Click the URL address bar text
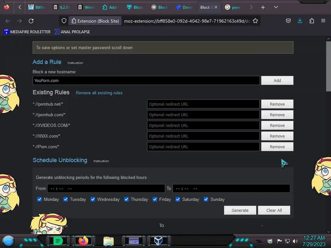Screen dimensions: 331x248 coord(187,21)
